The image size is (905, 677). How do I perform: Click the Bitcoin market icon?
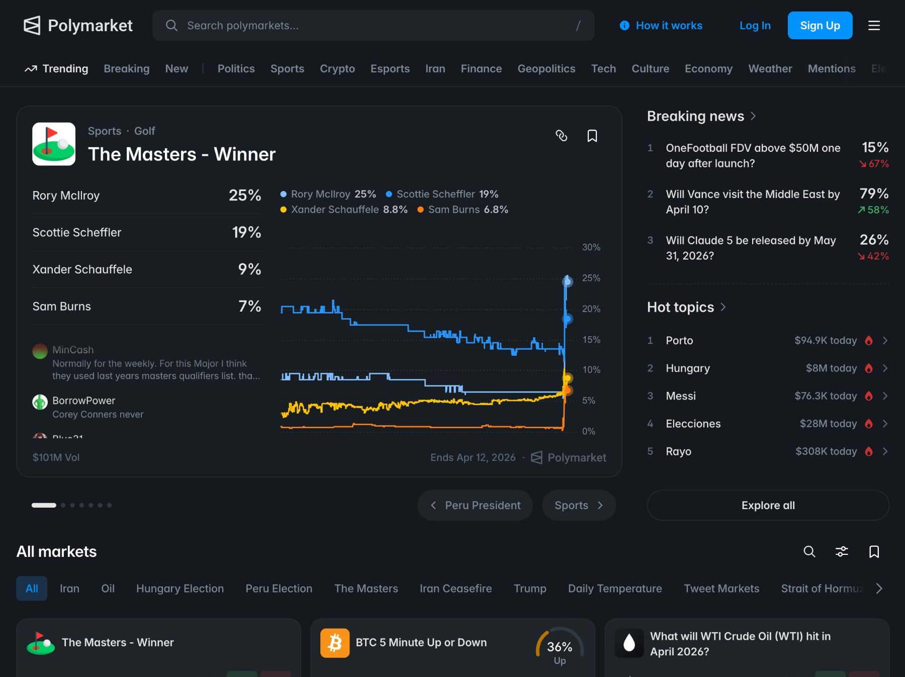point(335,643)
